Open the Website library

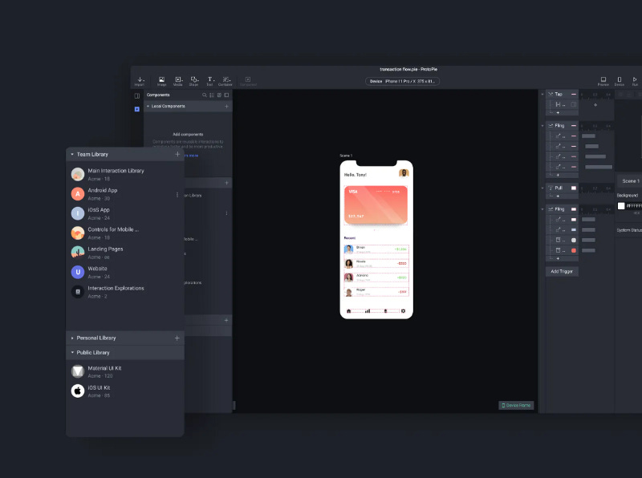coord(125,273)
